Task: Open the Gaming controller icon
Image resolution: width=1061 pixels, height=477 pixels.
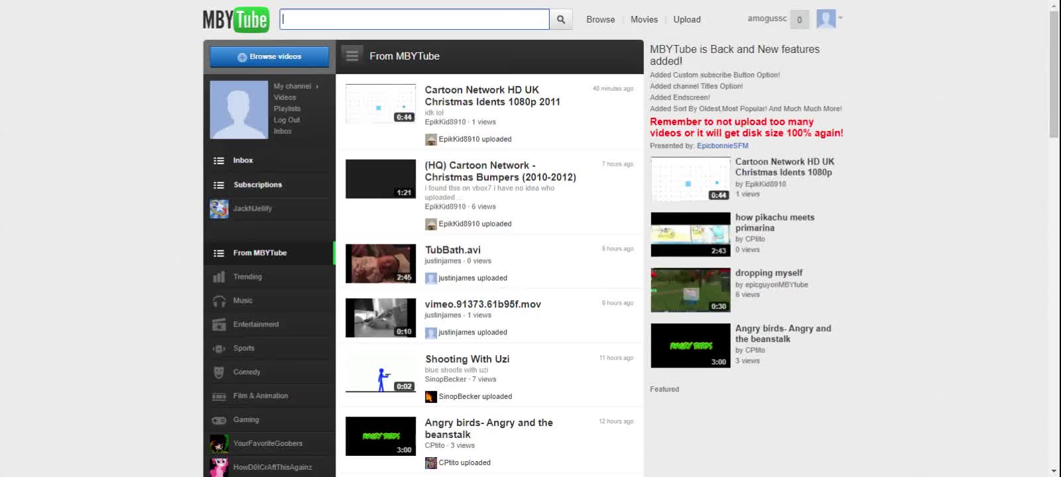Action: (x=219, y=420)
